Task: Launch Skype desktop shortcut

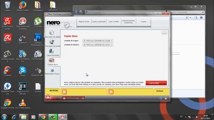Action: tap(23, 71)
